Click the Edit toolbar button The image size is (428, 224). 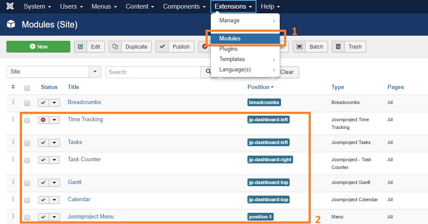click(89, 46)
